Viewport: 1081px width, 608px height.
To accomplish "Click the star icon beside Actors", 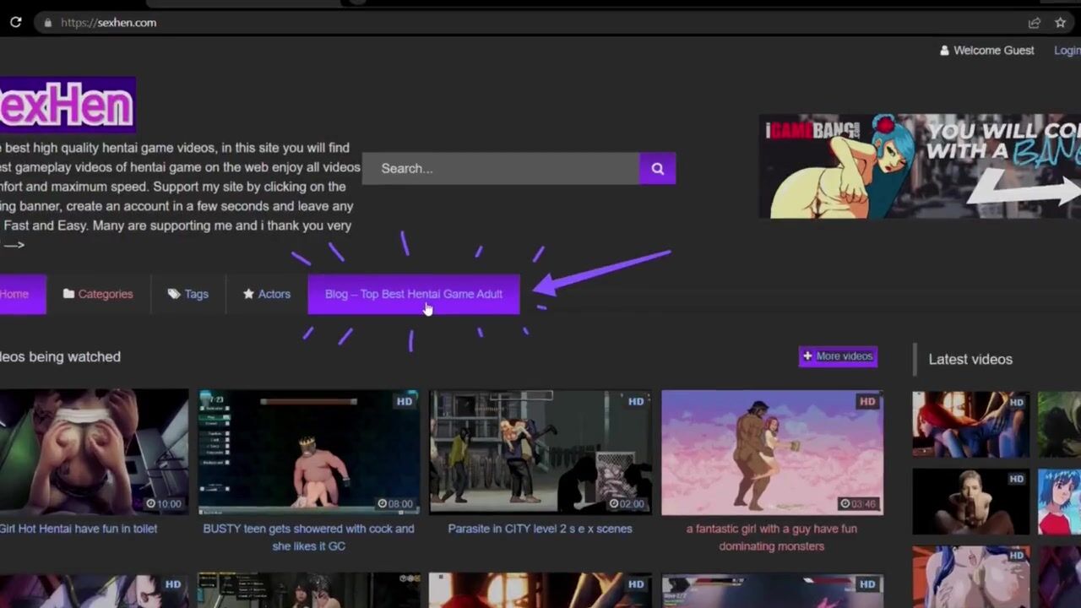I will click(248, 294).
